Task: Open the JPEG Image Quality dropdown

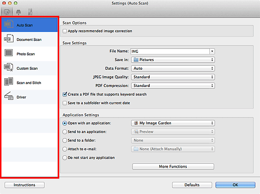Action: click(173, 77)
